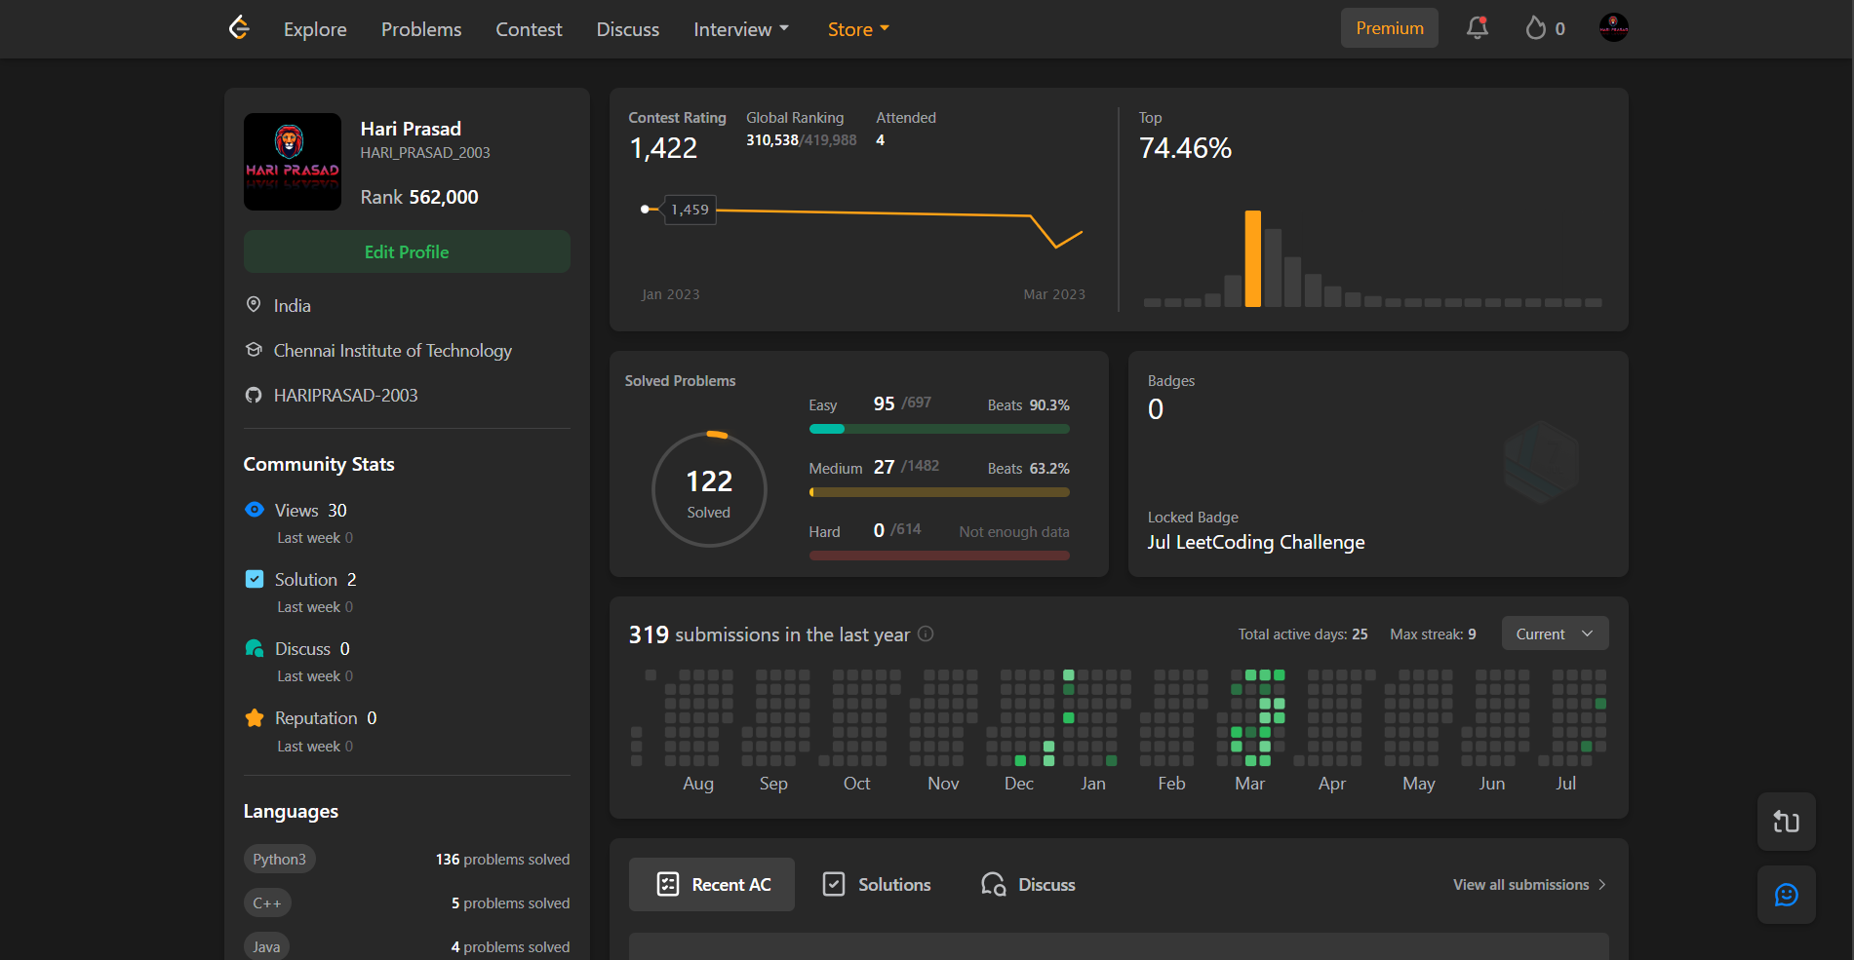Click the submissions info circle icon
The image size is (1854, 960).
(x=927, y=634)
